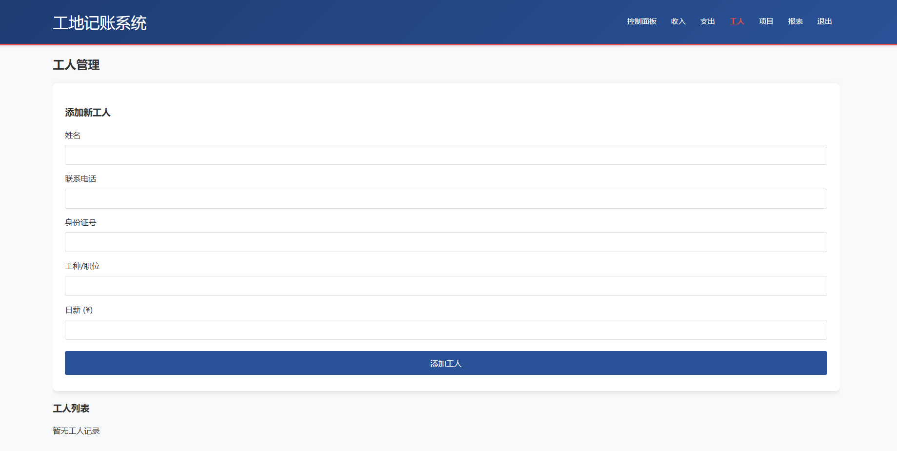The width and height of the screenshot is (897, 451).
Task: Navigate to the 项目 page
Action: (x=766, y=21)
